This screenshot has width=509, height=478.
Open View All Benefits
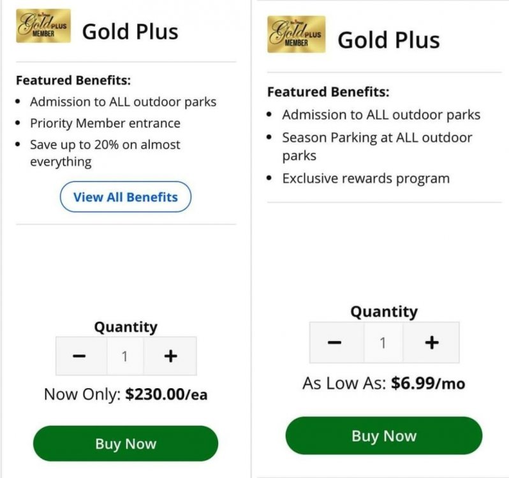[125, 197]
